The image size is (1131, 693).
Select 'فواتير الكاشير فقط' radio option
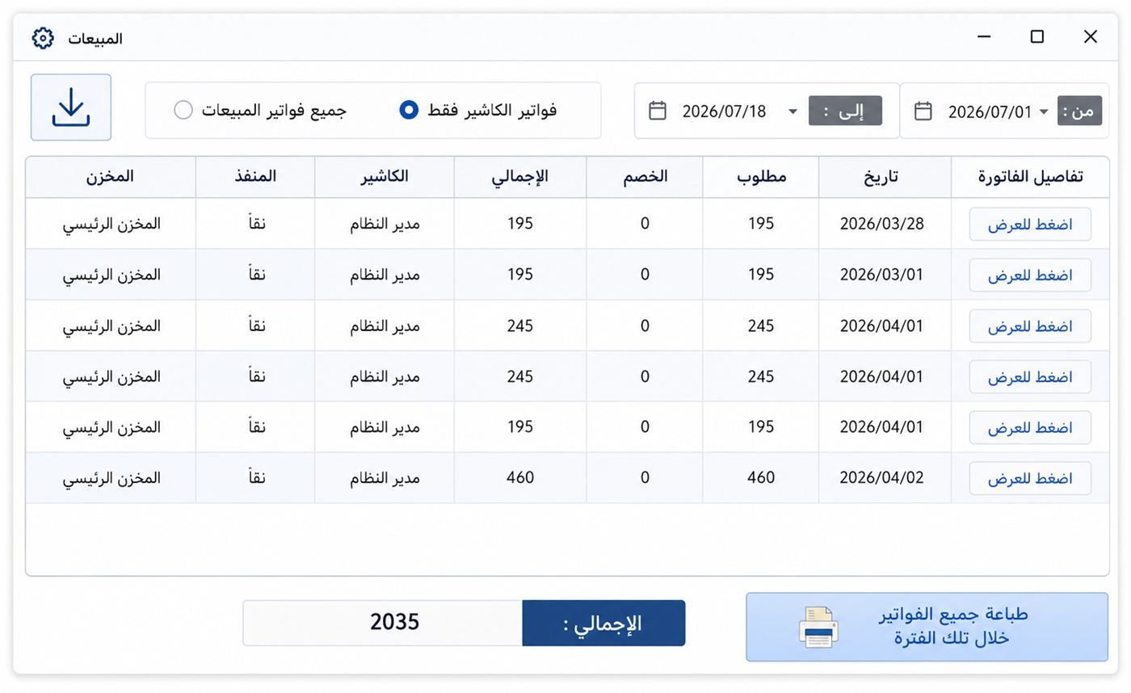(409, 110)
